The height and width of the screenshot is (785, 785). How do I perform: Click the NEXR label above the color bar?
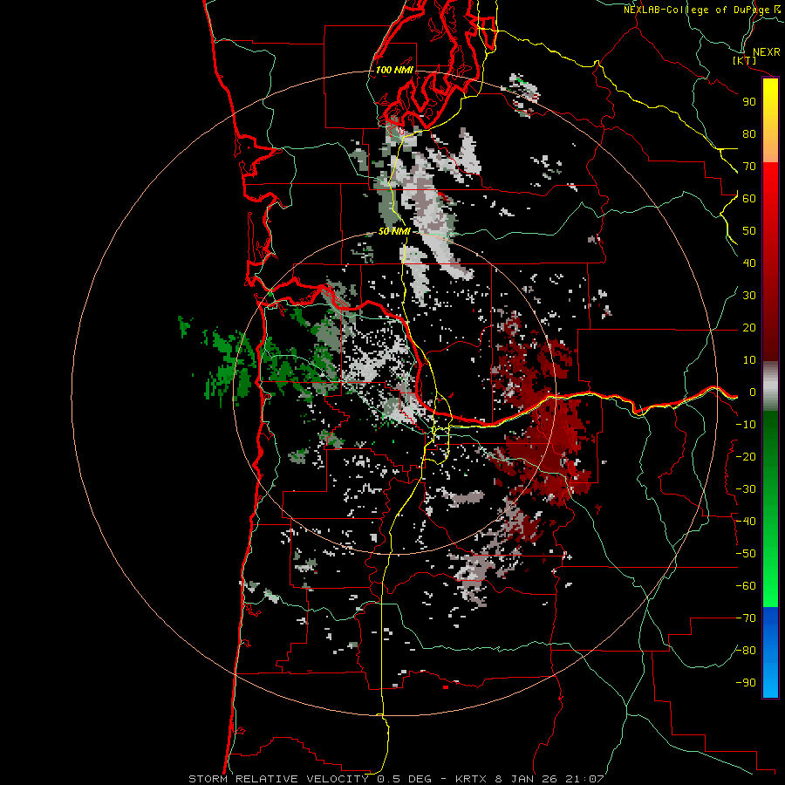pos(766,51)
